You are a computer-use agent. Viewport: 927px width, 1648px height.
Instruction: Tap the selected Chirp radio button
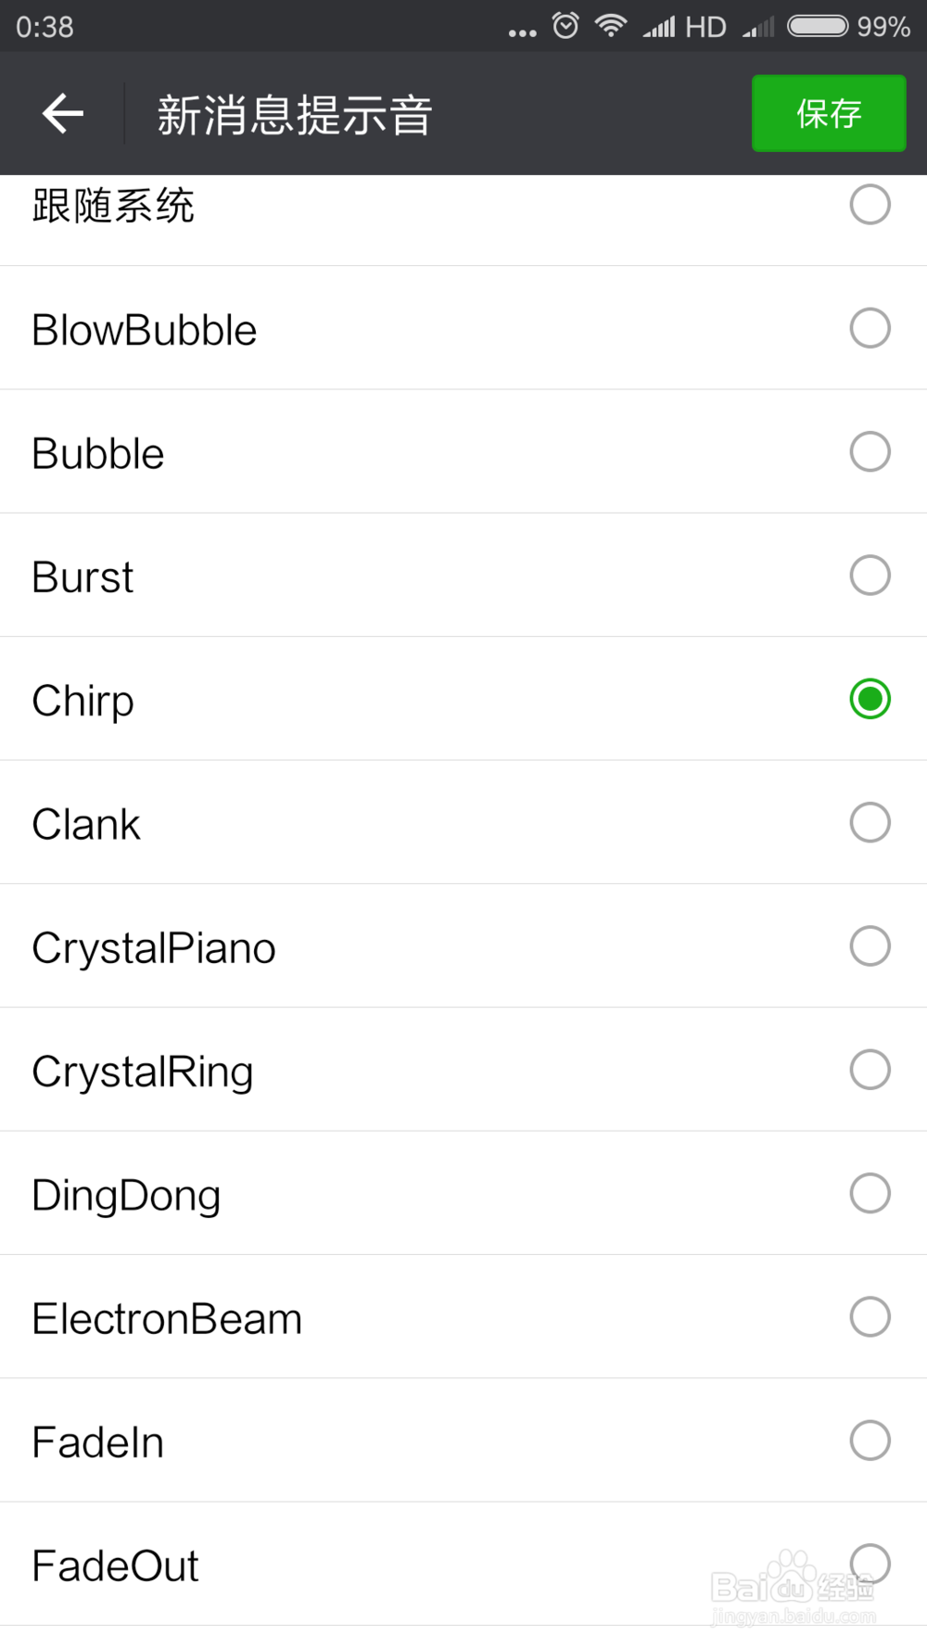pos(870,699)
